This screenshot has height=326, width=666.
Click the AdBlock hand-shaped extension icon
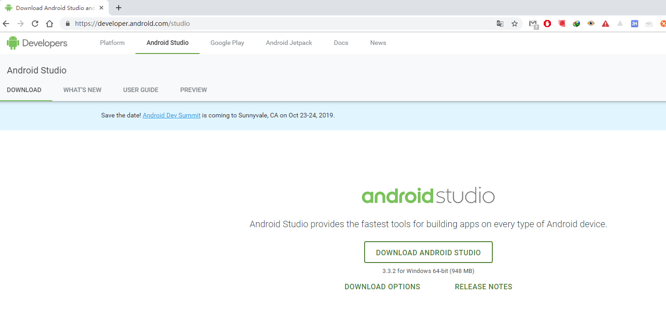coord(547,24)
